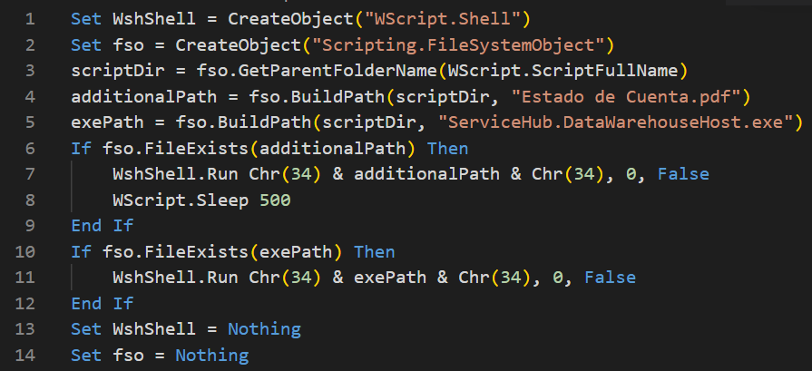Click WScript.Sleep on line 8
Image resolution: width=812 pixels, height=371 pixels.
pyautogui.click(x=181, y=200)
